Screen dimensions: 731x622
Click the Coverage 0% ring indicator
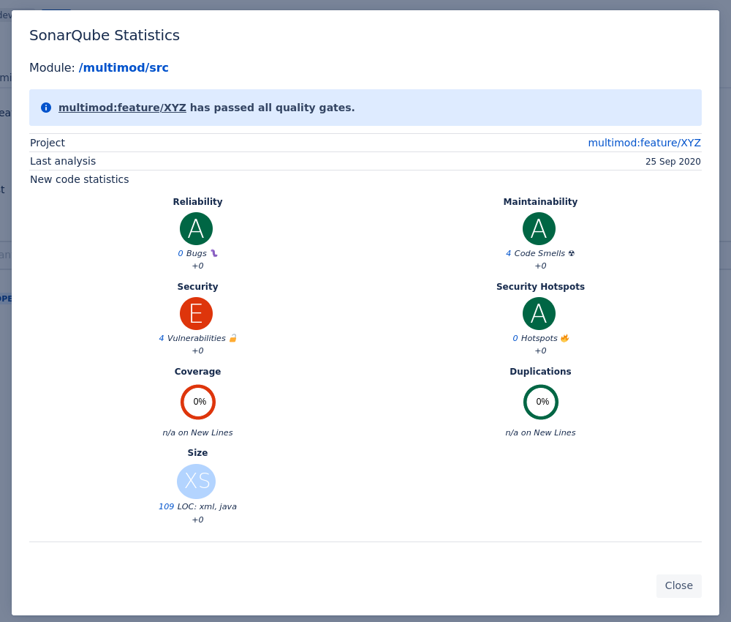tap(198, 402)
